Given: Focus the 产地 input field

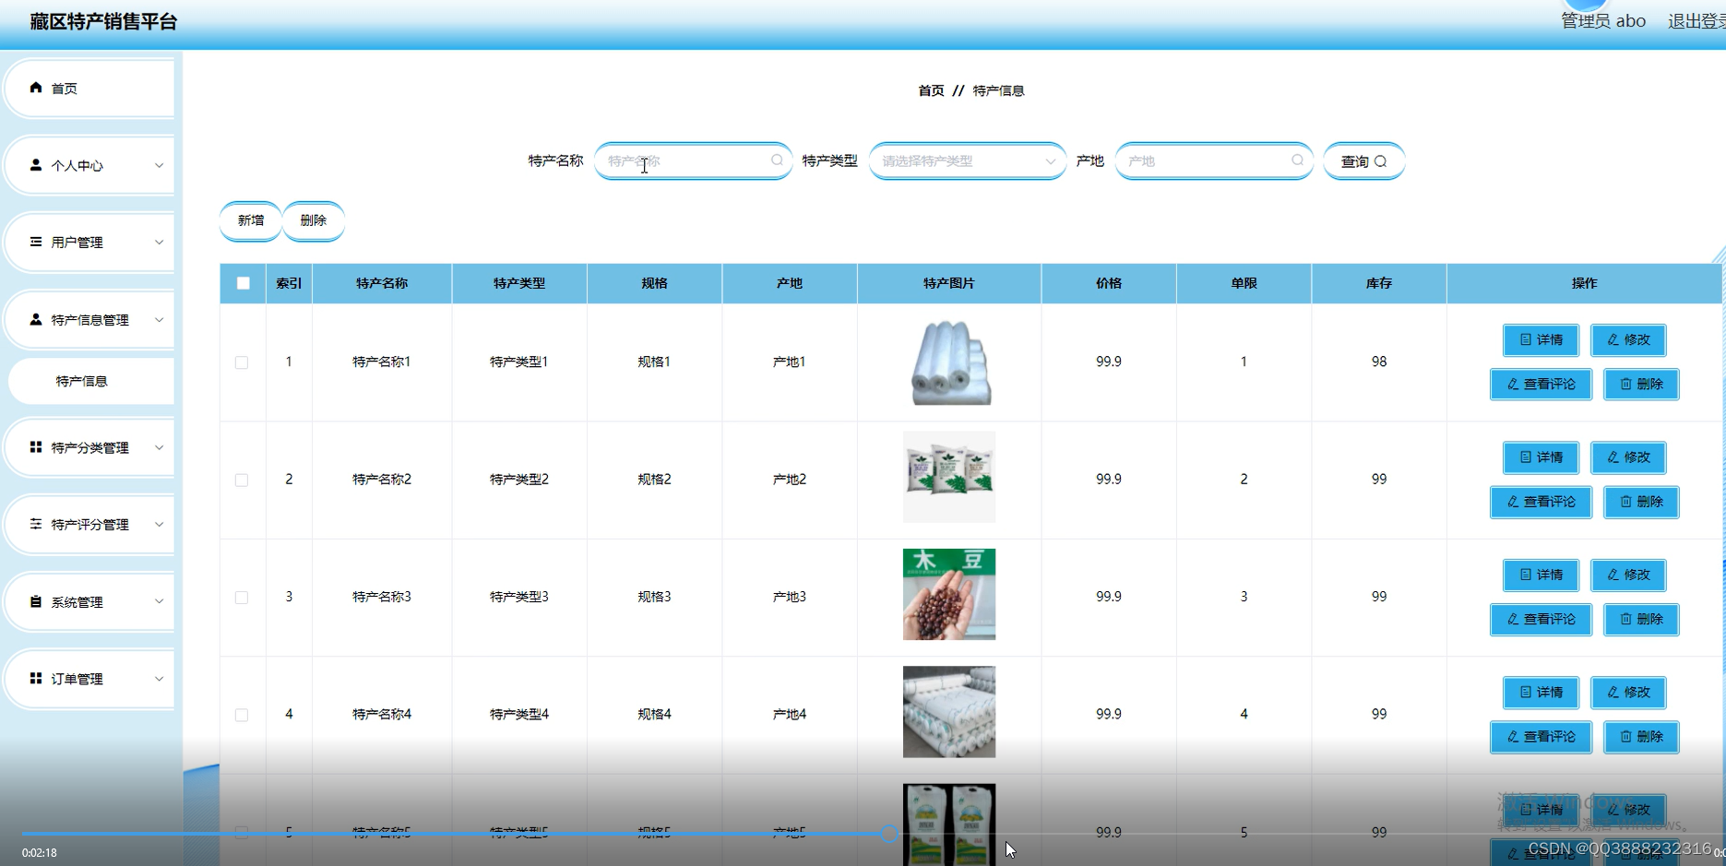Looking at the screenshot, I should tap(1214, 160).
